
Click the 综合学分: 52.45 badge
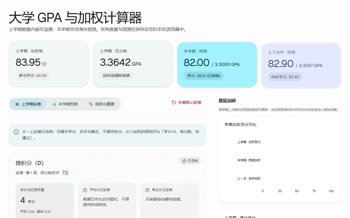point(285,77)
